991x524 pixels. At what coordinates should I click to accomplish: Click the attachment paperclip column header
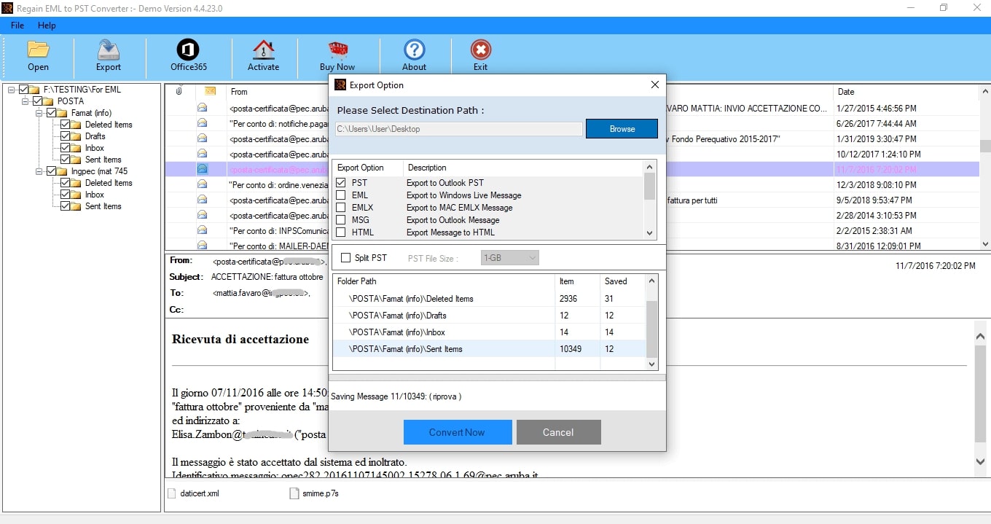(179, 91)
